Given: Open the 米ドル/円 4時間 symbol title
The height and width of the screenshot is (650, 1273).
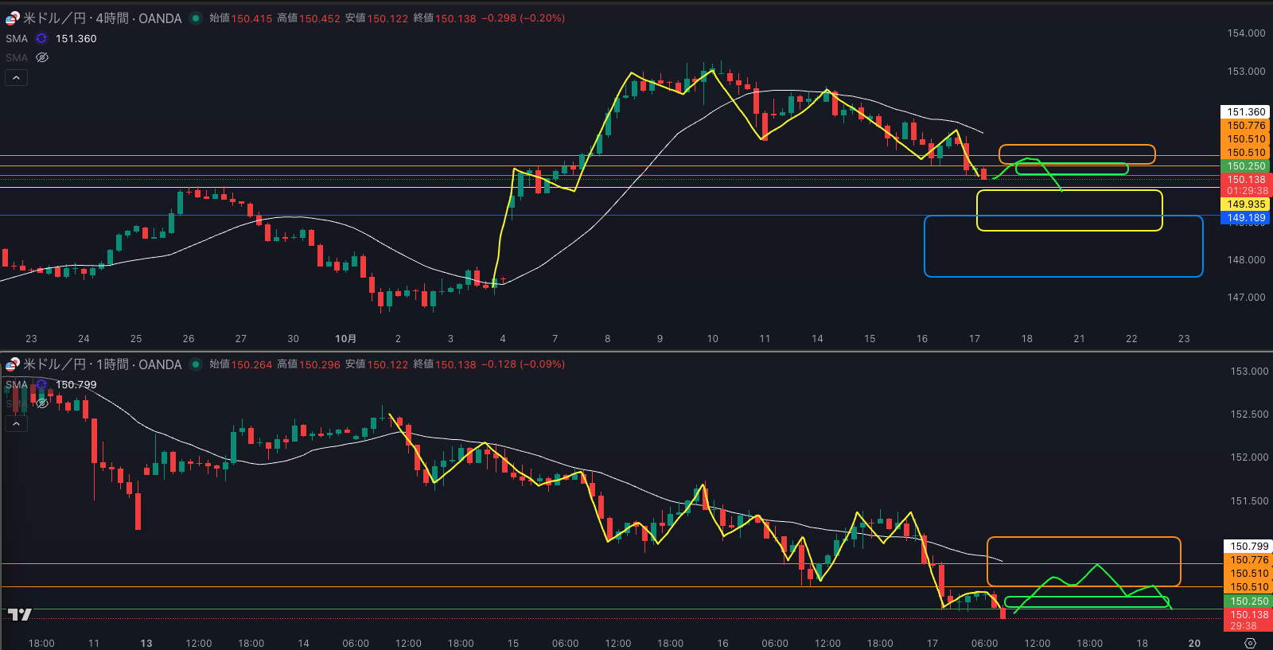Looking at the screenshot, I should pyautogui.click(x=102, y=18).
